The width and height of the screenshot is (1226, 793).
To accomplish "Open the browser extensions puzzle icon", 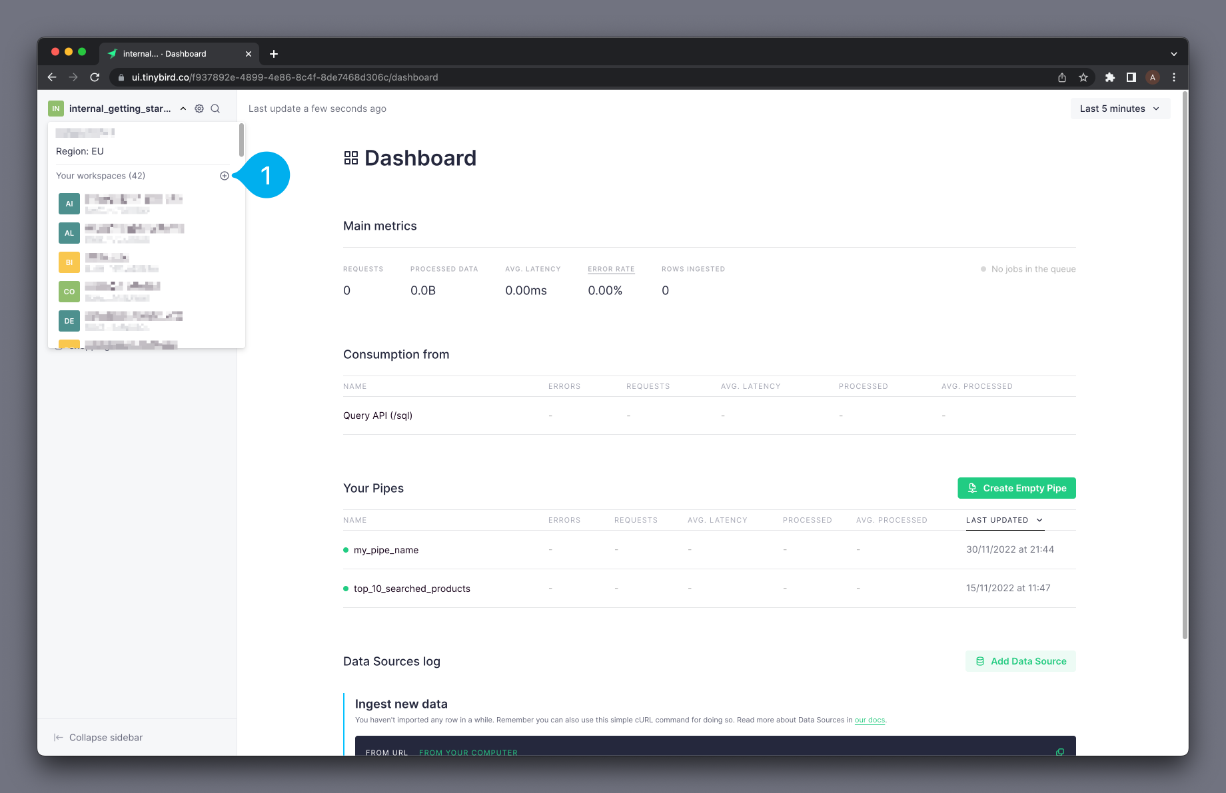I will pos(1109,77).
